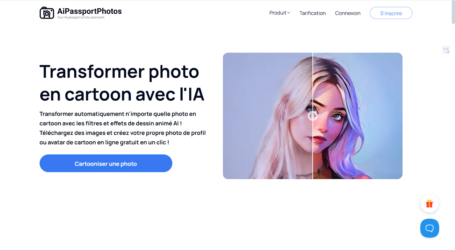Click the AiPassportPhotos camera logo icon
Screen dimensions: 455x250
click(x=47, y=13)
